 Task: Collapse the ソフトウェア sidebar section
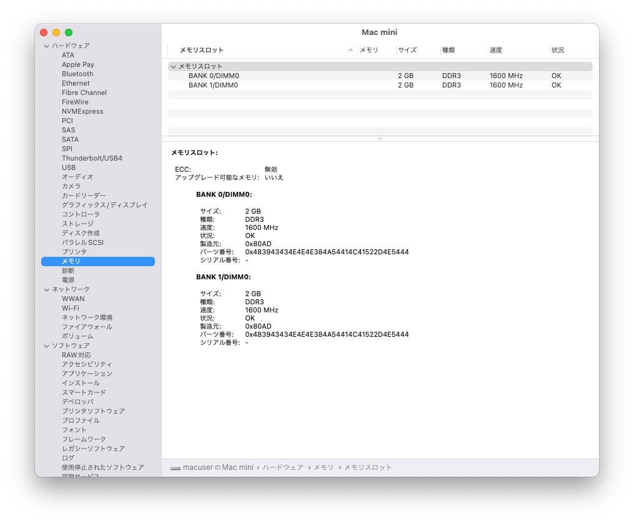[46, 346]
